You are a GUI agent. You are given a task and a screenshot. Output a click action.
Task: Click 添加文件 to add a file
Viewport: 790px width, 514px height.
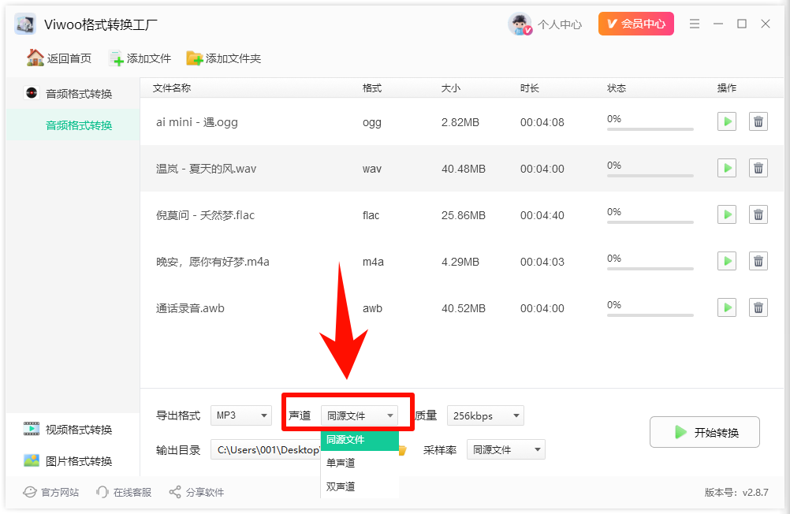point(140,58)
